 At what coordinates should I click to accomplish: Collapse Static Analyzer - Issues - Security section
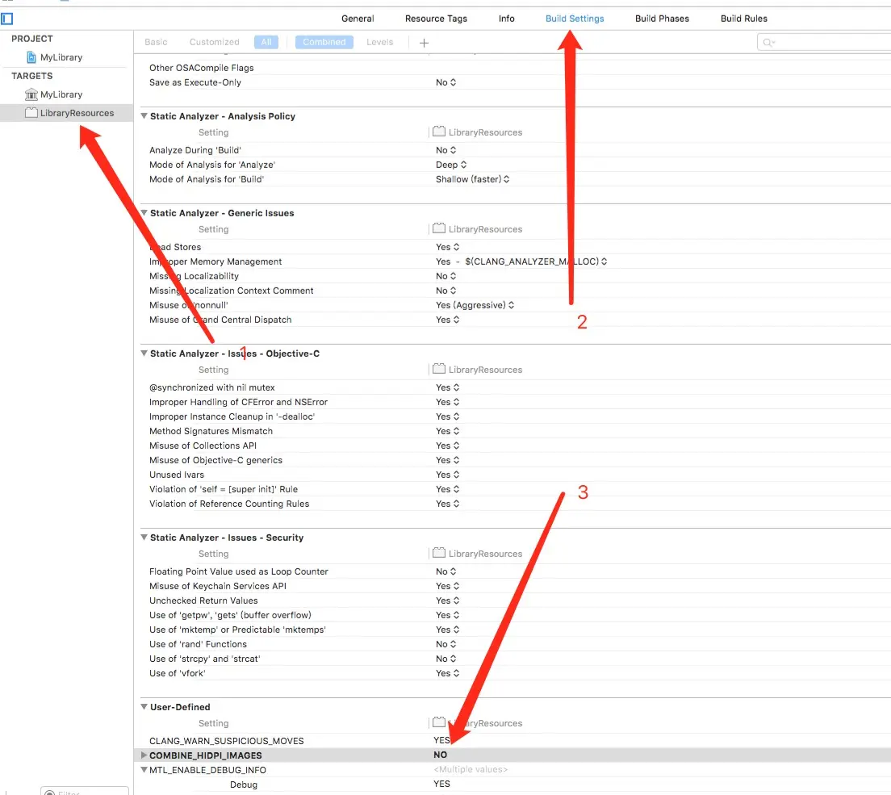pos(144,538)
